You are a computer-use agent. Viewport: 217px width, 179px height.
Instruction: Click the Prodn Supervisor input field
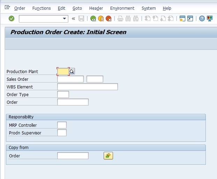pos(62,133)
